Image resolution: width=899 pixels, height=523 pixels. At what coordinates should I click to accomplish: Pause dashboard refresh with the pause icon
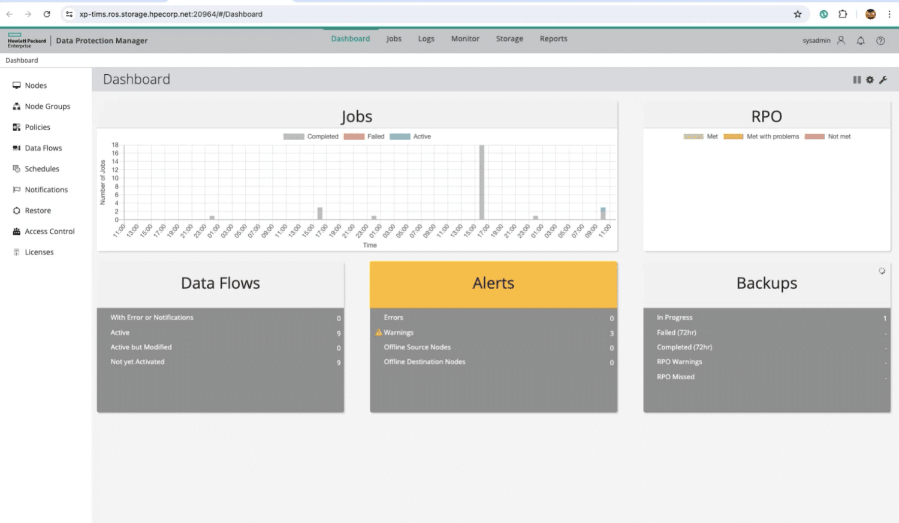[x=856, y=80]
